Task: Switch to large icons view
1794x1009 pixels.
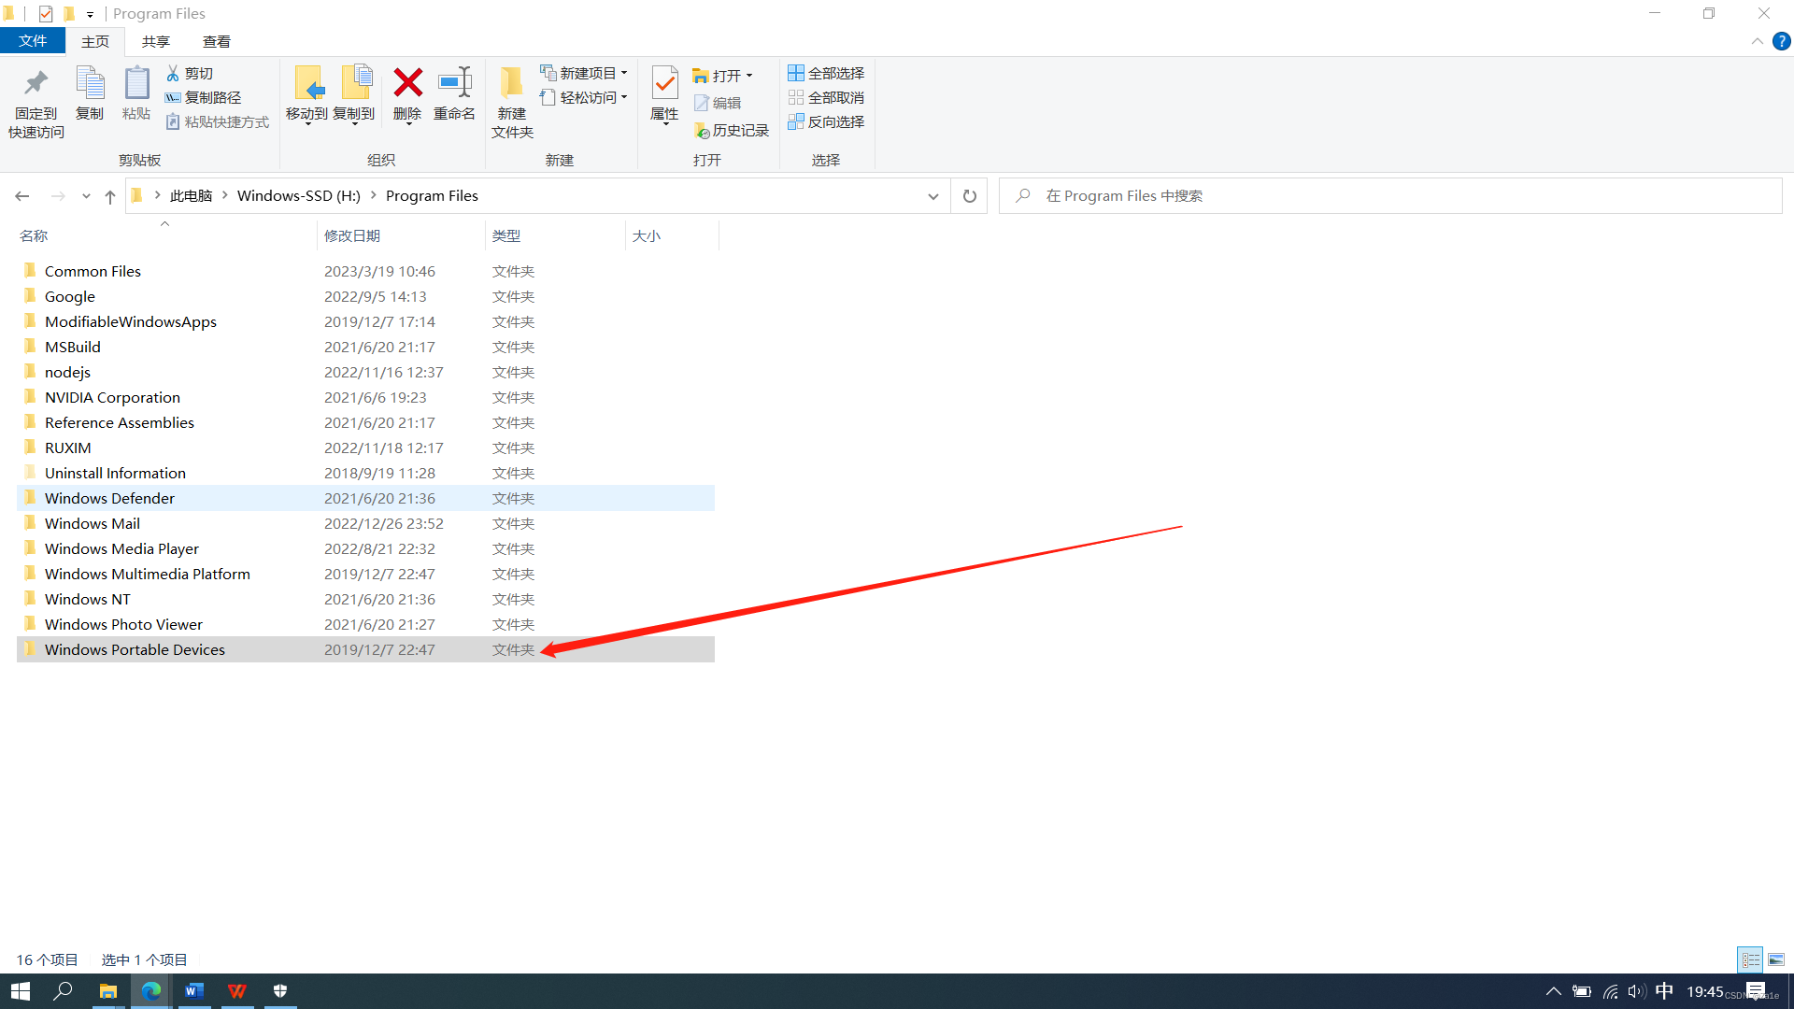Action: (x=1776, y=959)
